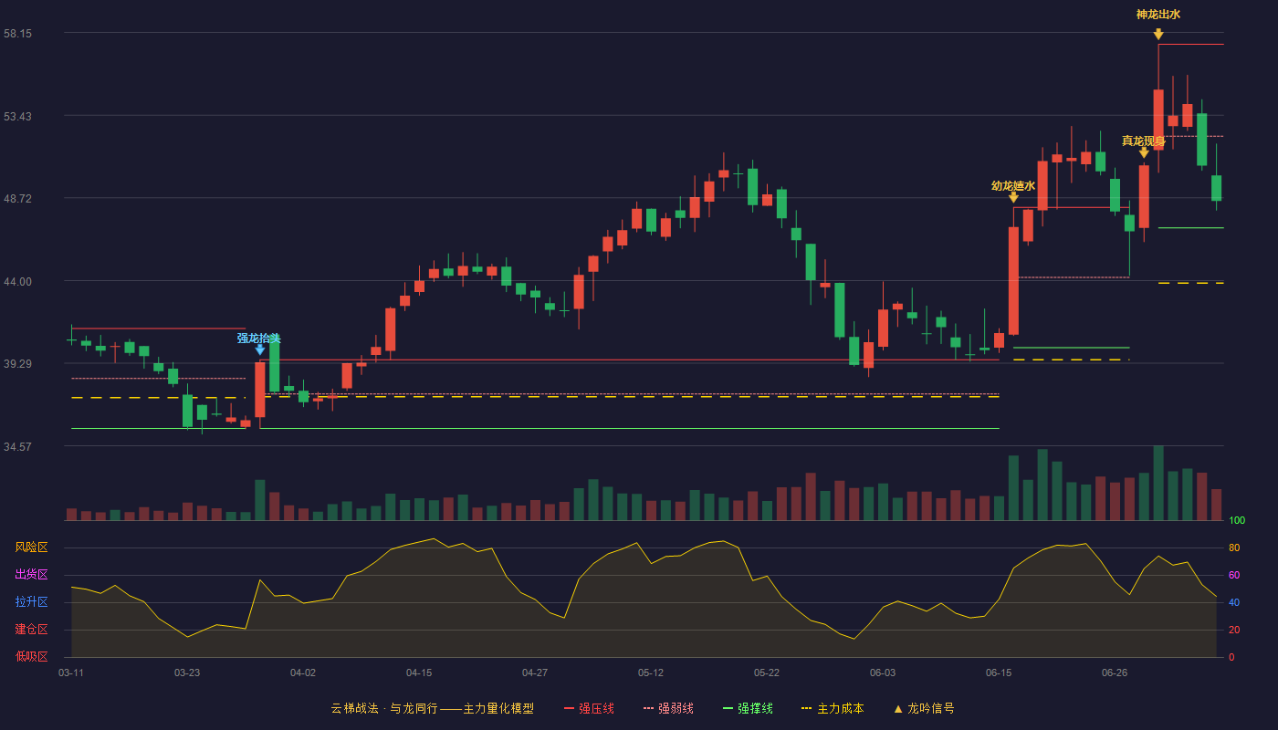Click the 53.43 price axis label
Screen dimensions: 1278x730
coord(17,116)
